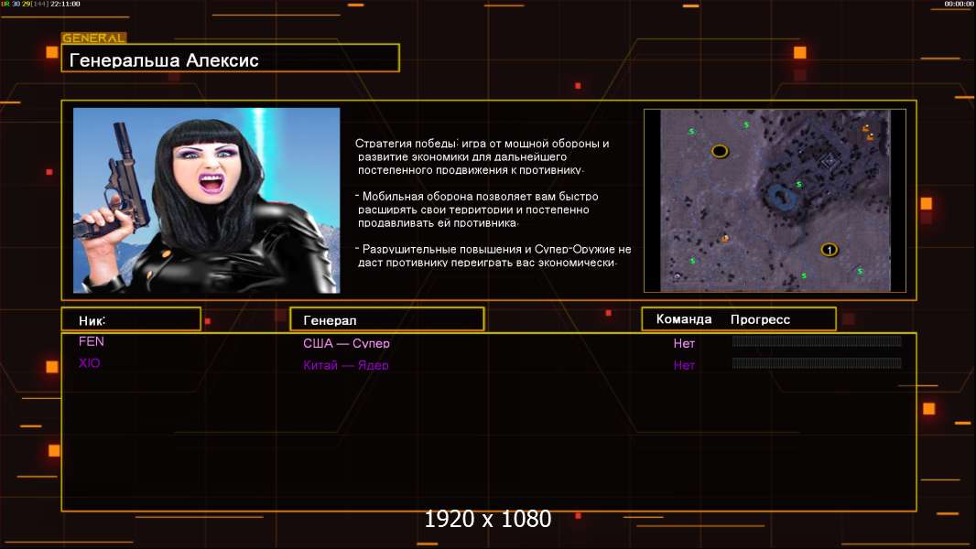
Task: Click the Китай — Ядер general entry
Action: [346, 365]
